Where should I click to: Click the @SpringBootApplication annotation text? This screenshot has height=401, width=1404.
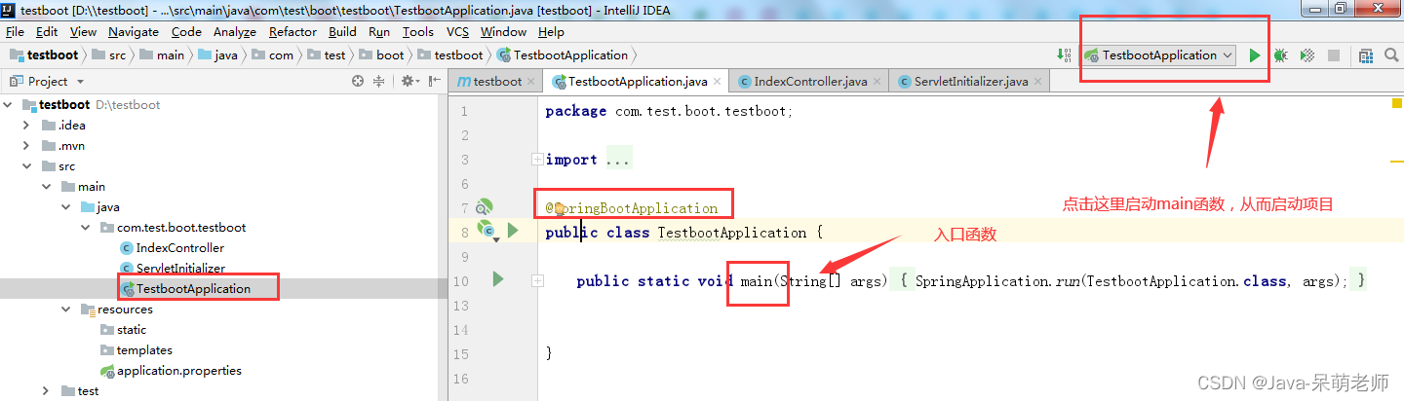point(632,208)
